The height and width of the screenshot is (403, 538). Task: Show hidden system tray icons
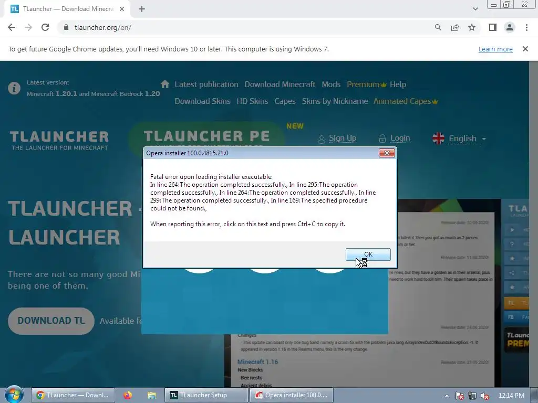click(447, 396)
